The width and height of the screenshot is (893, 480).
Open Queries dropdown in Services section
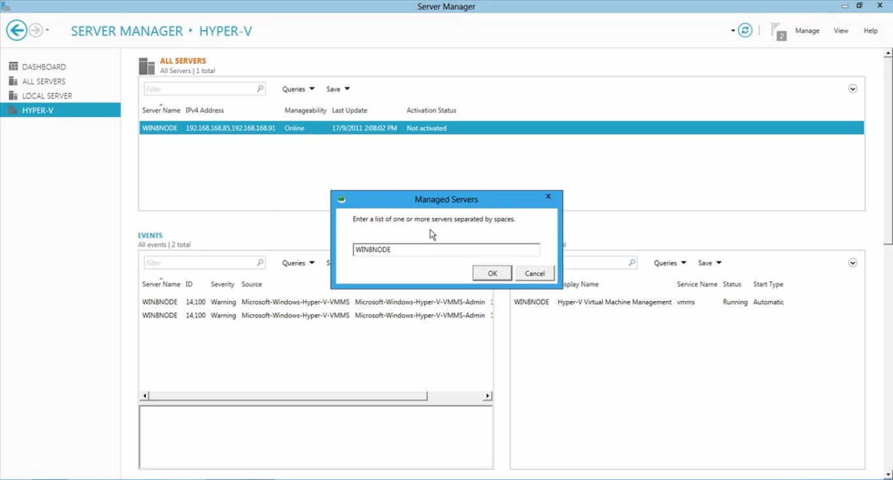point(670,263)
